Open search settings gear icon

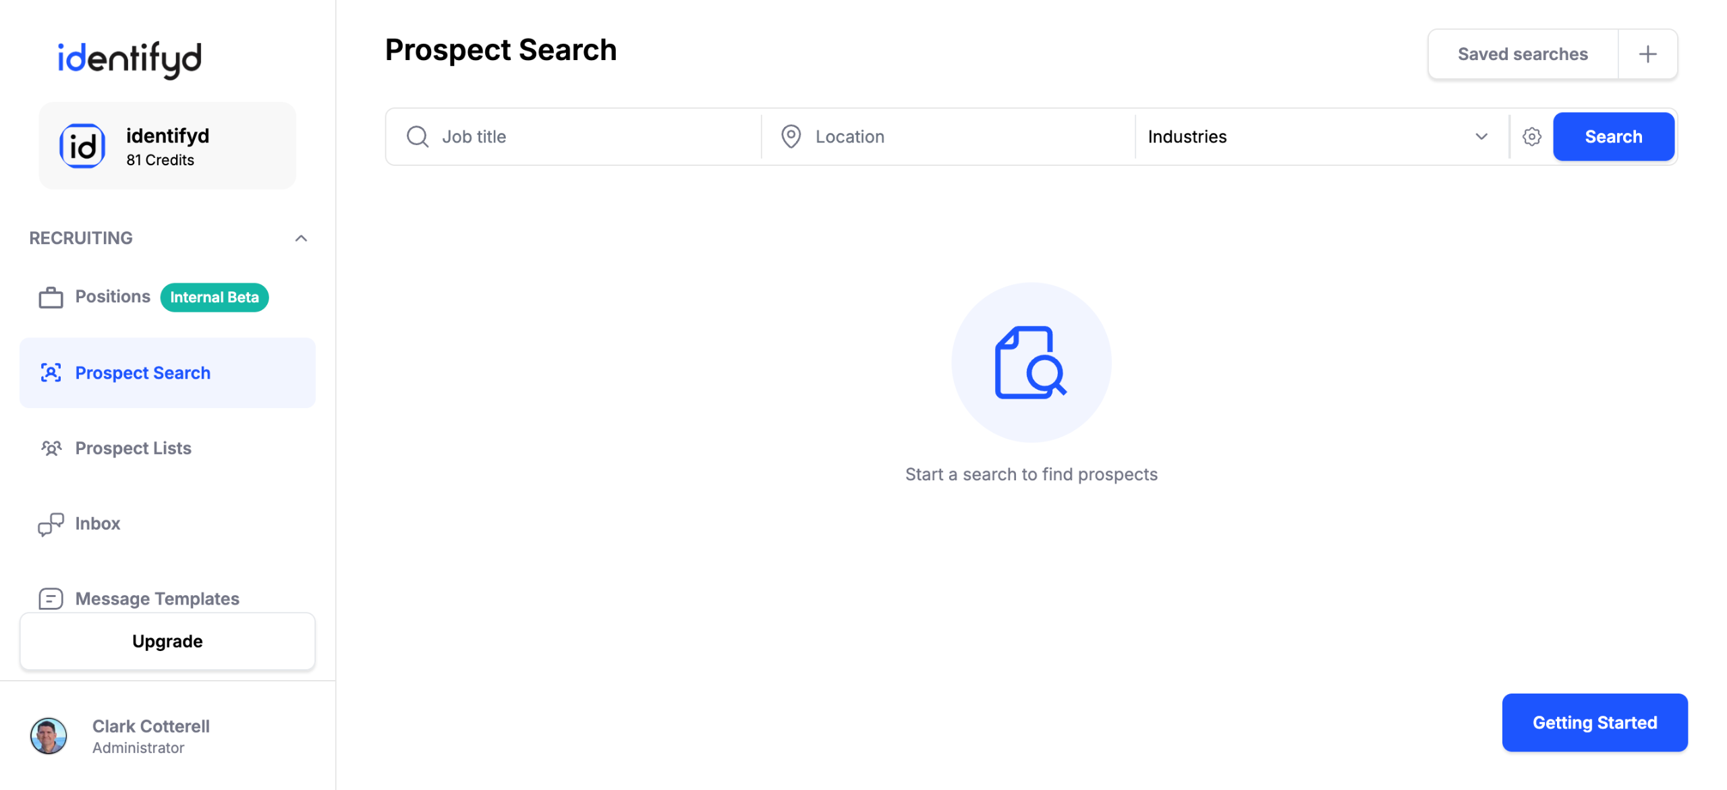click(1531, 137)
